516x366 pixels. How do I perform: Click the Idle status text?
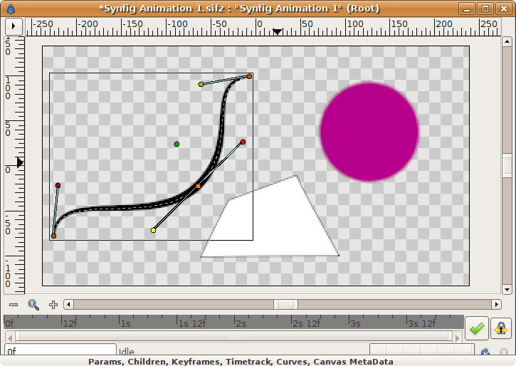127,352
